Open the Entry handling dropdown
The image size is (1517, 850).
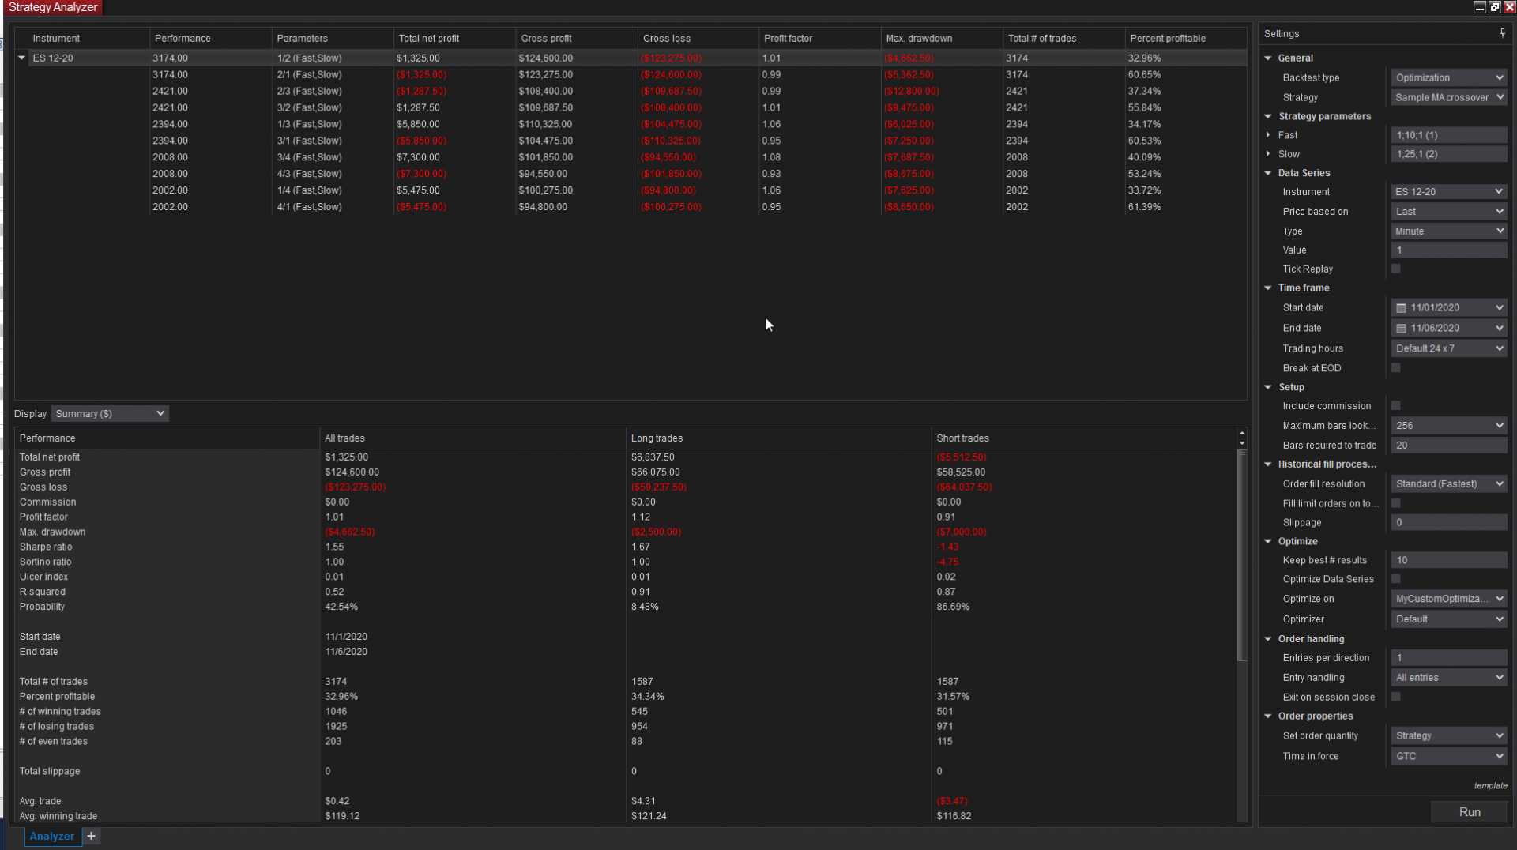1449,678
